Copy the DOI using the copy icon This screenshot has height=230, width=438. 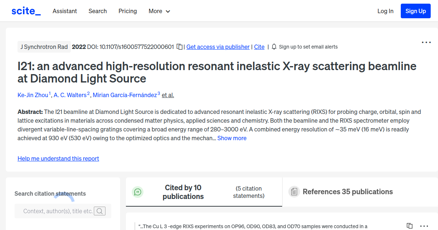click(x=179, y=47)
